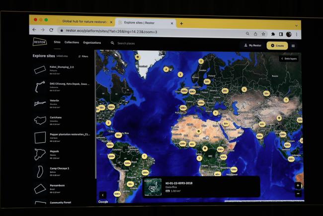
Task: Close the 'Global hub for nature restoration' tab
Action: point(111,22)
